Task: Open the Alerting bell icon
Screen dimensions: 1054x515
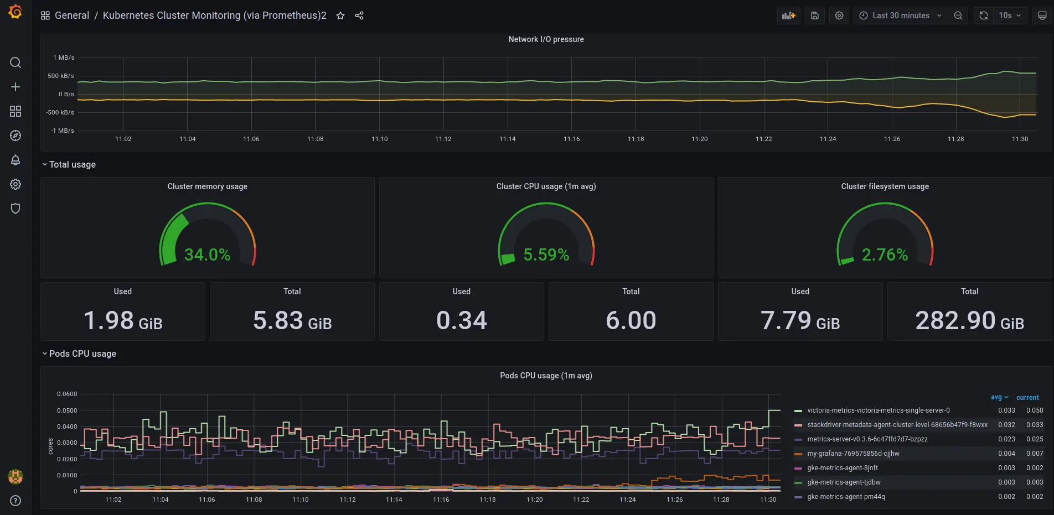Action: (x=15, y=160)
